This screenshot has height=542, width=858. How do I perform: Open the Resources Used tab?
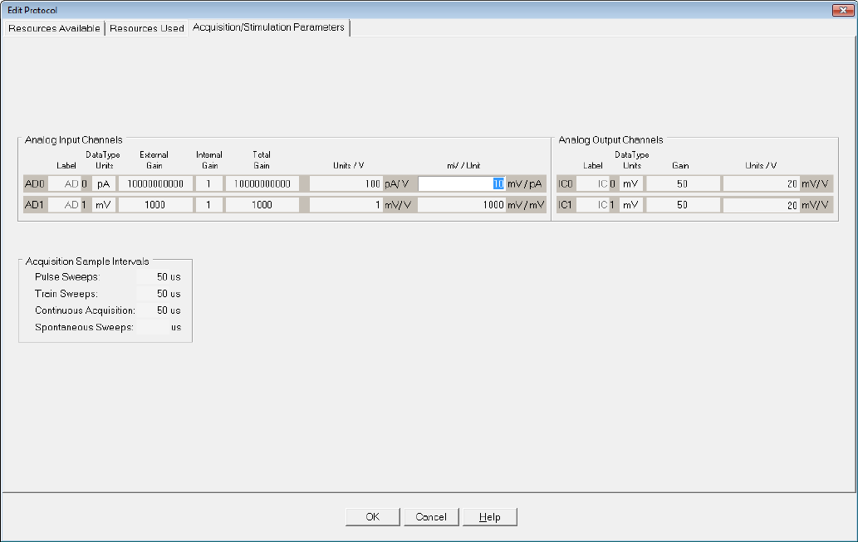point(147,28)
